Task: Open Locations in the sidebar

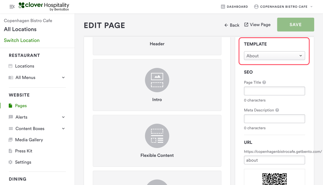Action: (25, 66)
